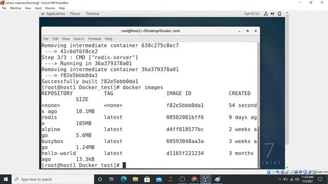Open VirtualBox Machine menu
Viewport: 328px width, 184px height.
(15, 8)
